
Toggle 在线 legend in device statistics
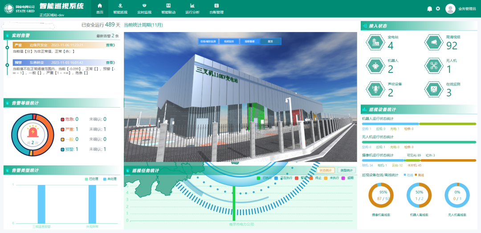point(408,175)
